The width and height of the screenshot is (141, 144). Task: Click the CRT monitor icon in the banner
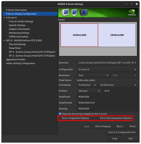[x=65, y=12]
